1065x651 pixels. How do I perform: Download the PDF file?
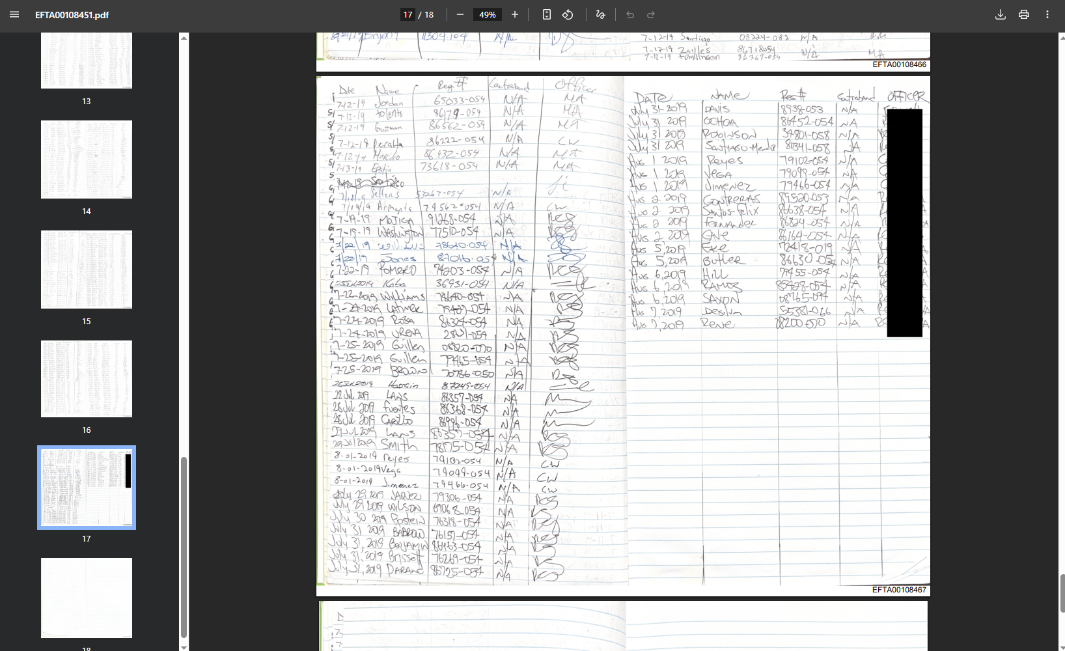[1001, 14]
